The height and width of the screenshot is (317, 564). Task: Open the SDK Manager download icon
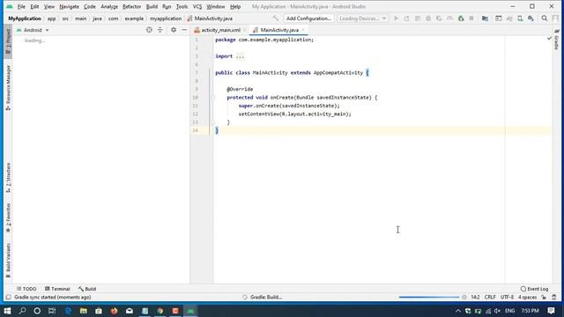pyautogui.click(x=531, y=18)
